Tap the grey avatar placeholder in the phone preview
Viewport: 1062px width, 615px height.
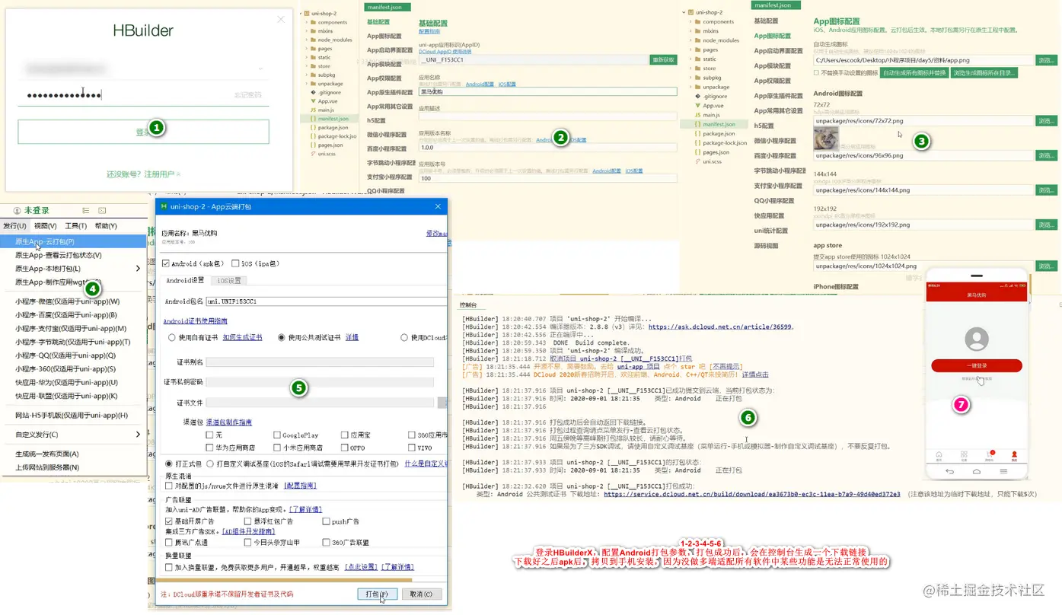click(x=976, y=339)
